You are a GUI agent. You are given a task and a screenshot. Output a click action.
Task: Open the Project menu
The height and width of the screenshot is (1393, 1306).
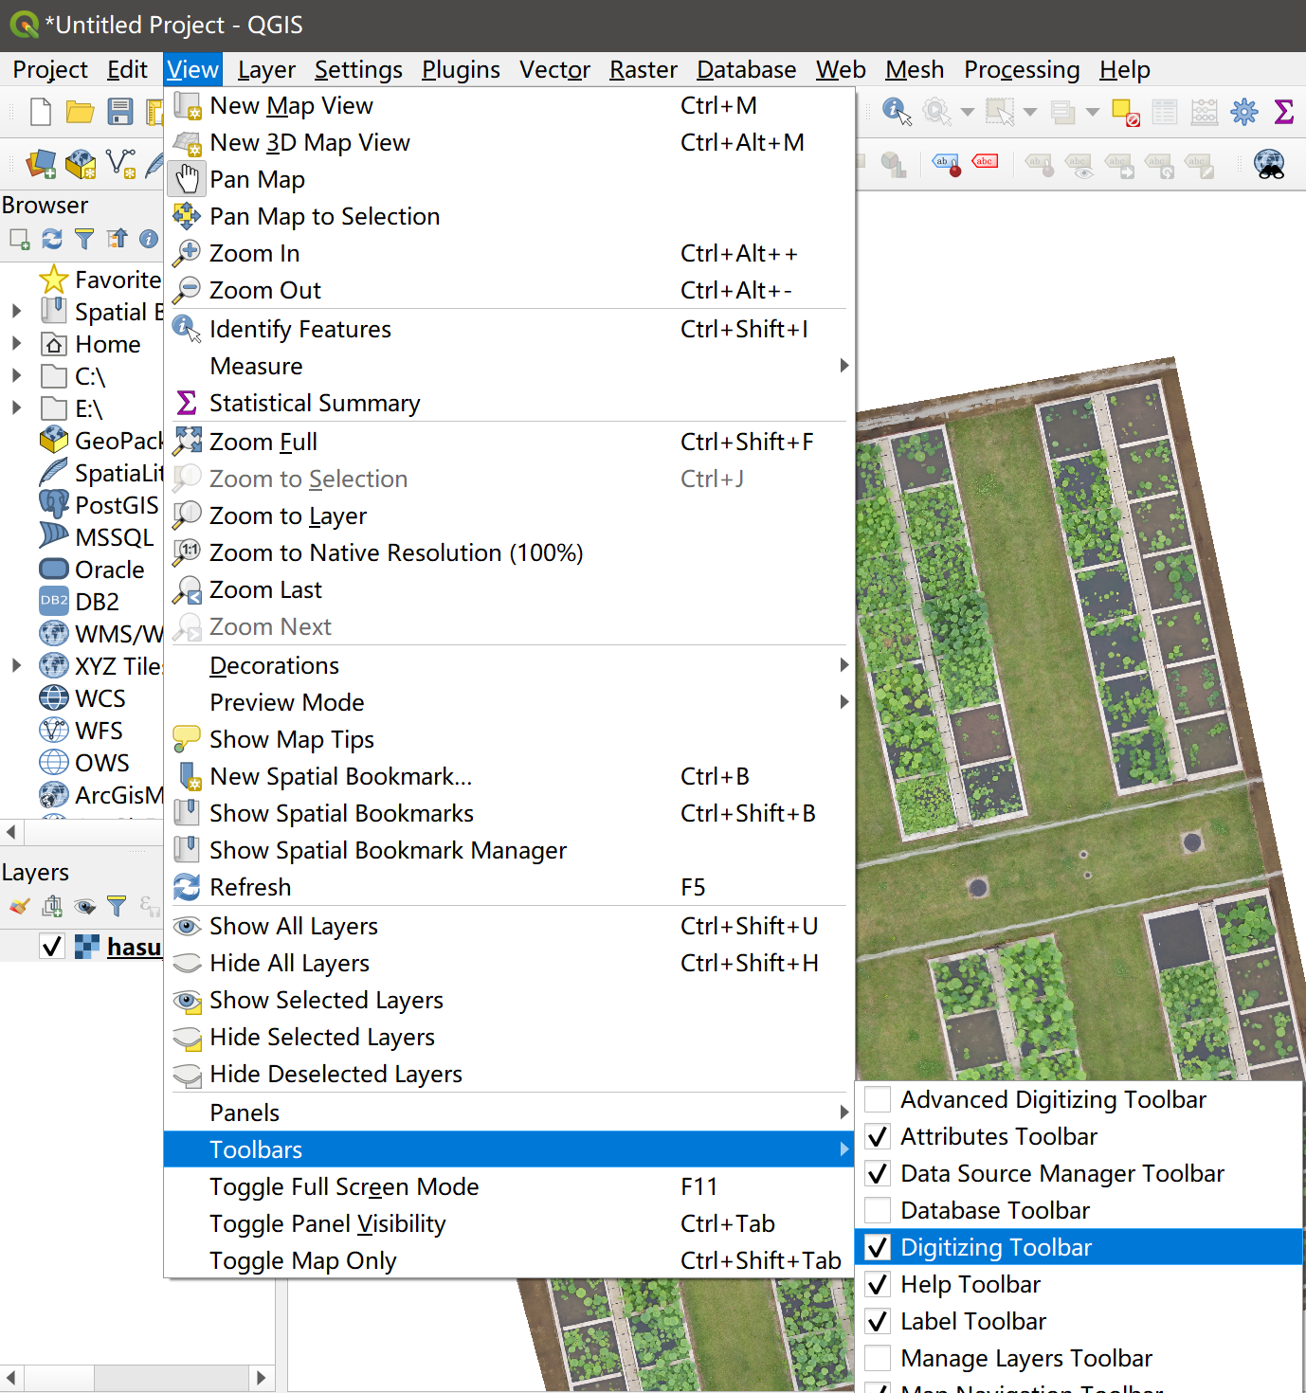[50, 69]
